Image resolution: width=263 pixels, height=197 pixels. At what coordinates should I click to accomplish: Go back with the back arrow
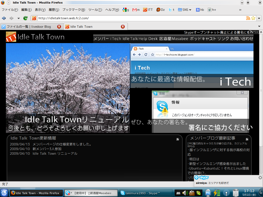[4, 18]
